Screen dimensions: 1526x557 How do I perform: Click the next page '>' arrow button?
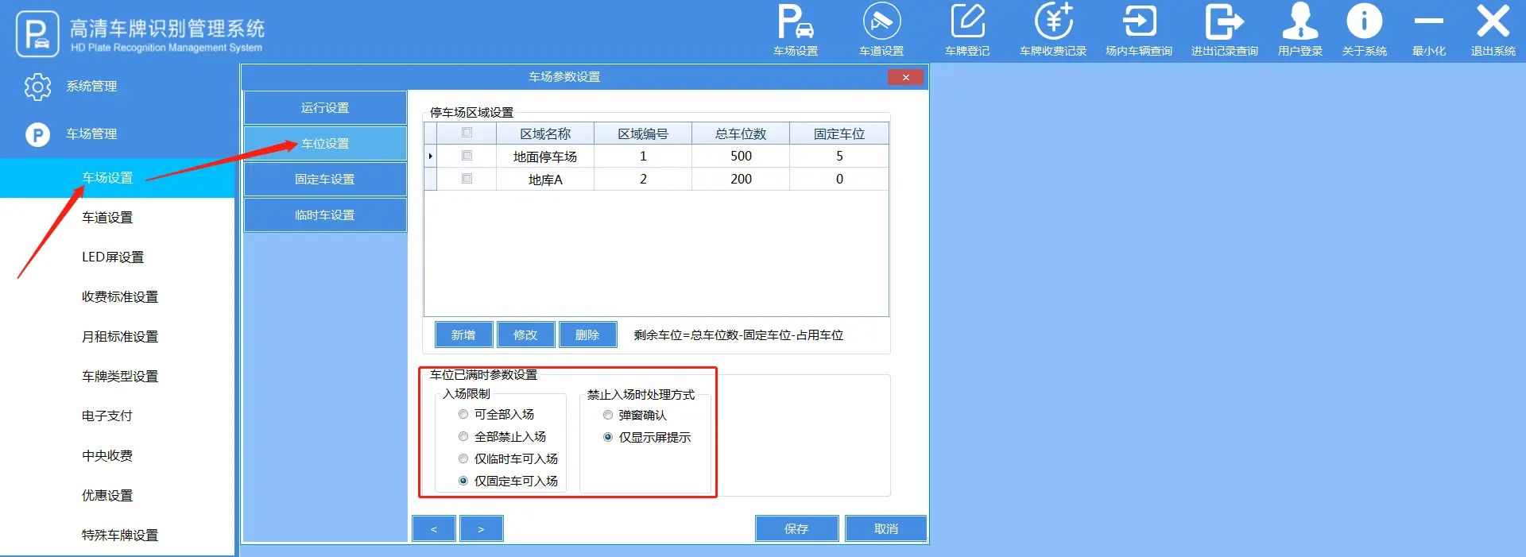tap(481, 528)
